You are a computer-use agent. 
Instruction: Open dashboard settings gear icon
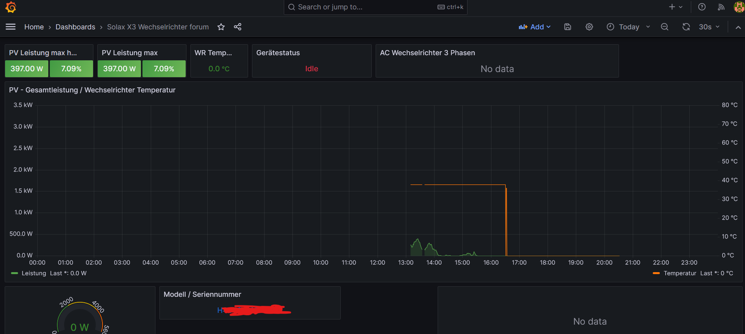pos(589,27)
